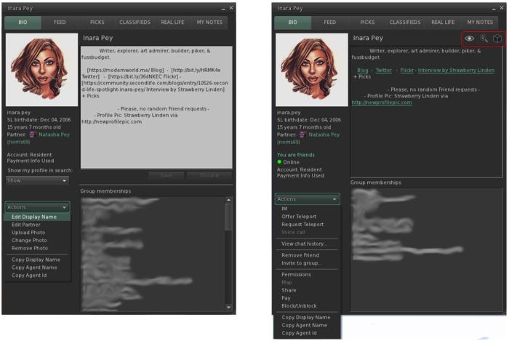Click the Group memberships scrollbar up arrow
This screenshot has height=341, width=509.
pyautogui.click(x=228, y=200)
